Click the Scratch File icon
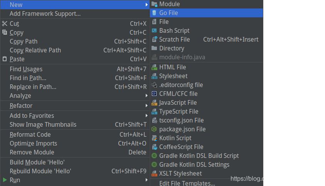This screenshot has width=325, height=186. point(154,39)
